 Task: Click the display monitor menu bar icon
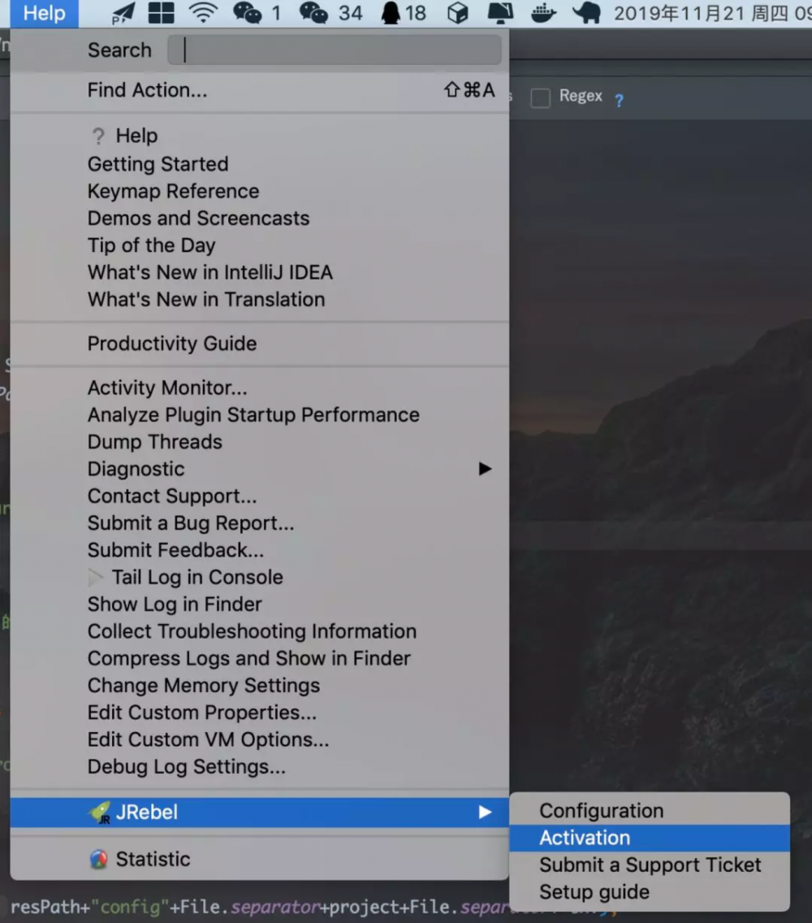pos(499,13)
